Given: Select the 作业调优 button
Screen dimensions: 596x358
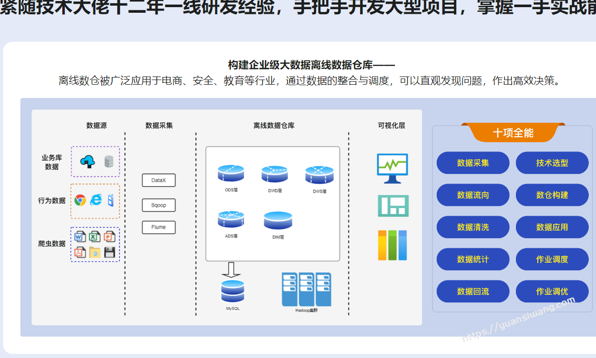Looking at the screenshot, I should 552,292.
